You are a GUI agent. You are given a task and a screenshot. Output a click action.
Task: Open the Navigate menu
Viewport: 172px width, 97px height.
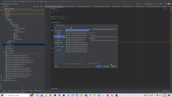pyautogui.click(x=14, y=1)
